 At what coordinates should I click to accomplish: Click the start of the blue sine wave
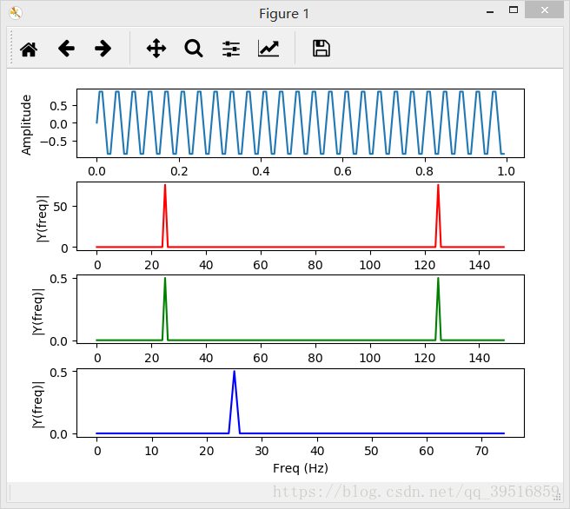(x=96, y=122)
